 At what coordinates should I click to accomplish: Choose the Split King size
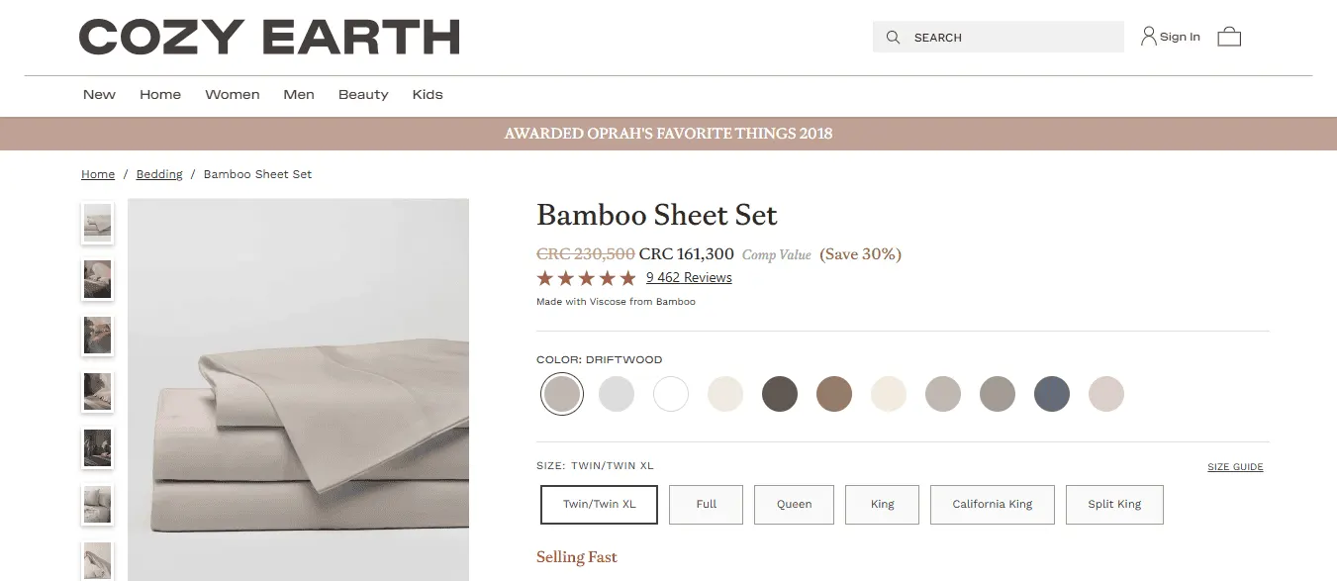(x=1114, y=504)
